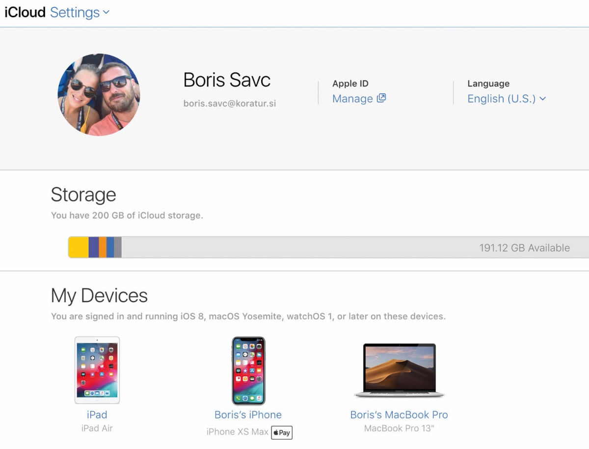Open the iPad device link
The image size is (589, 449).
coord(97,415)
